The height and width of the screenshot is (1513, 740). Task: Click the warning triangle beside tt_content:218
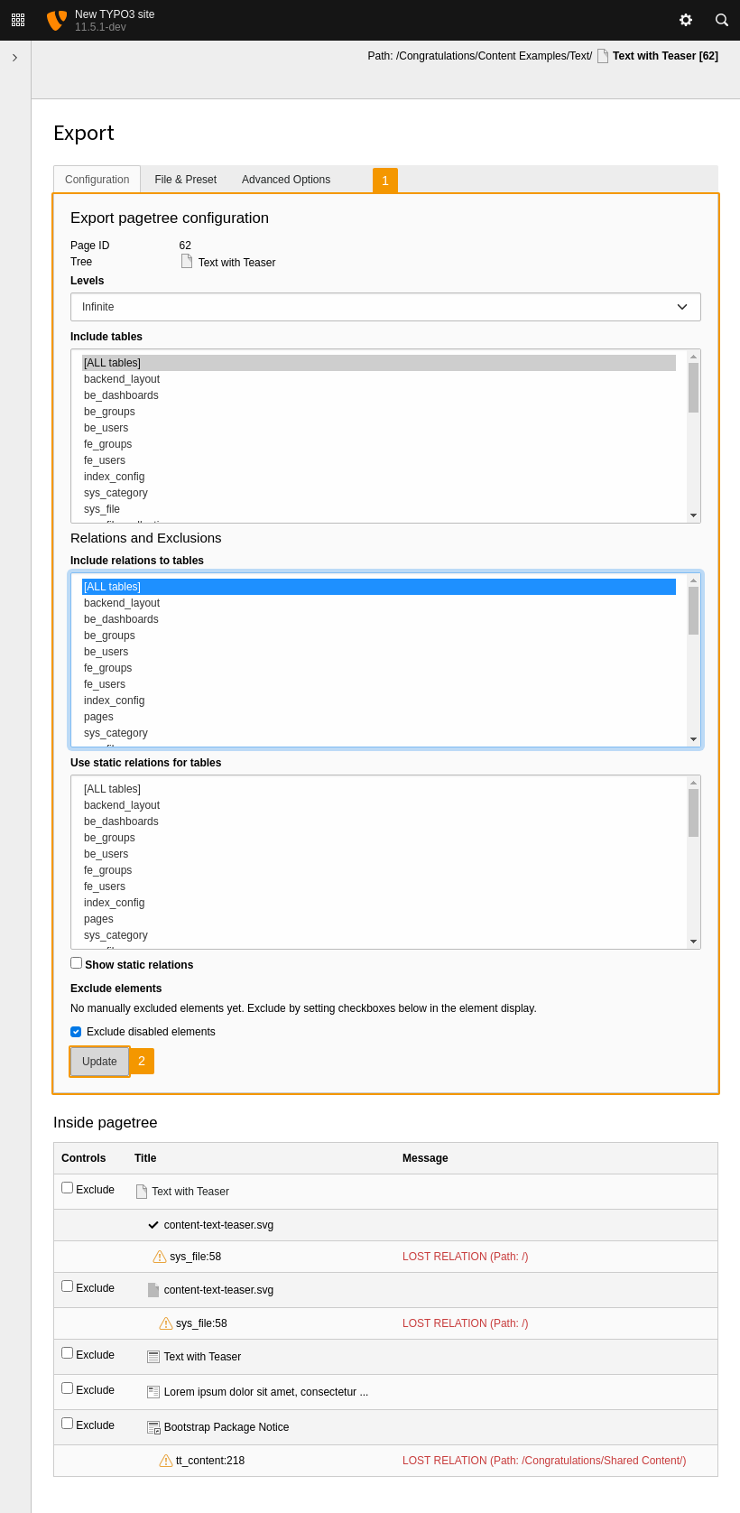click(165, 1460)
